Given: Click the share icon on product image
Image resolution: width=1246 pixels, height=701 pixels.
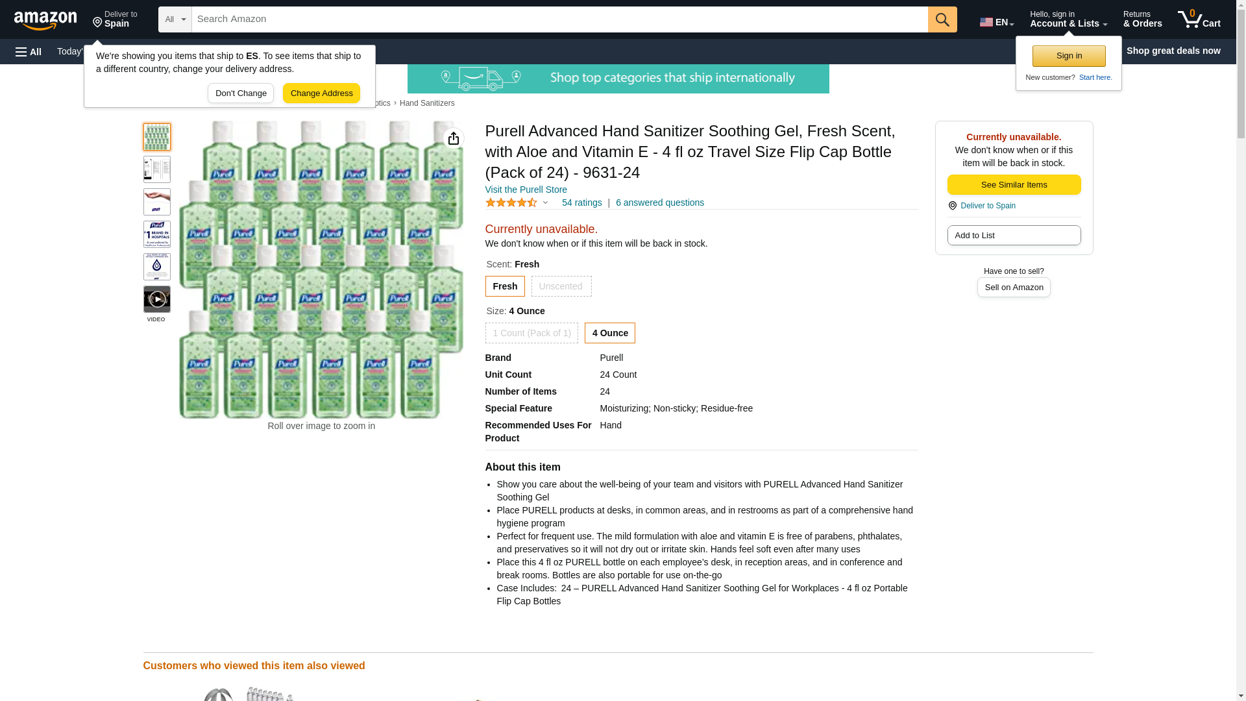Looking at the screenshot, I should tap(453, 138).
